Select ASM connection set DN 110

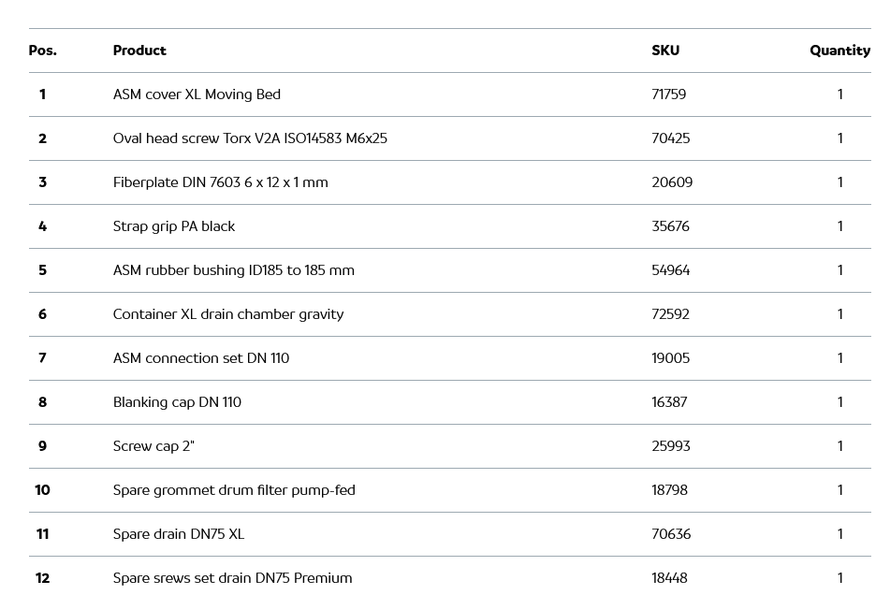[x=201, y=358]
